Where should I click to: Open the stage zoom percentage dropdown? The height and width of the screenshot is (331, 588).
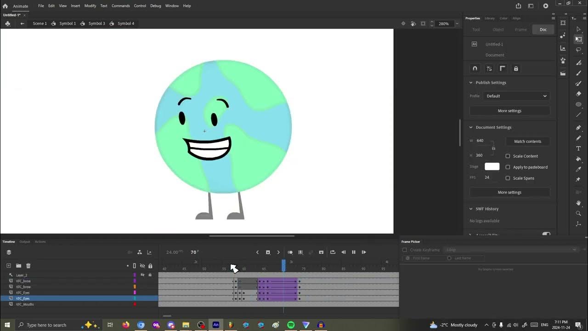coord(457,23)
